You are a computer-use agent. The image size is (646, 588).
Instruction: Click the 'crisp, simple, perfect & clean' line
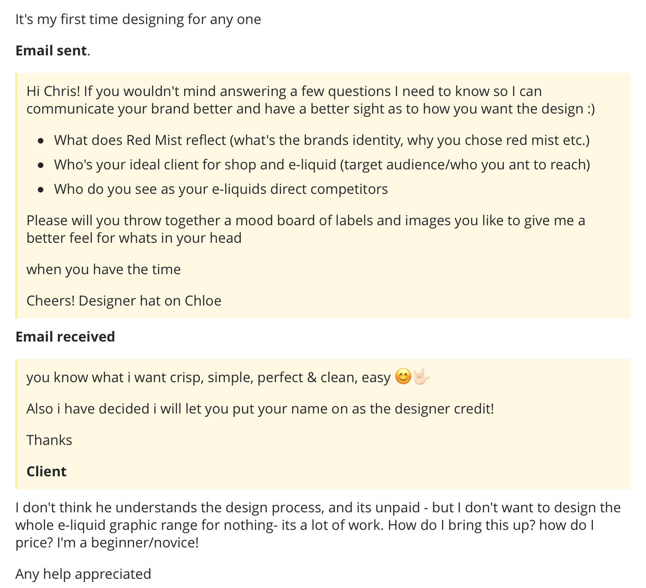click(x=209, y=377)
